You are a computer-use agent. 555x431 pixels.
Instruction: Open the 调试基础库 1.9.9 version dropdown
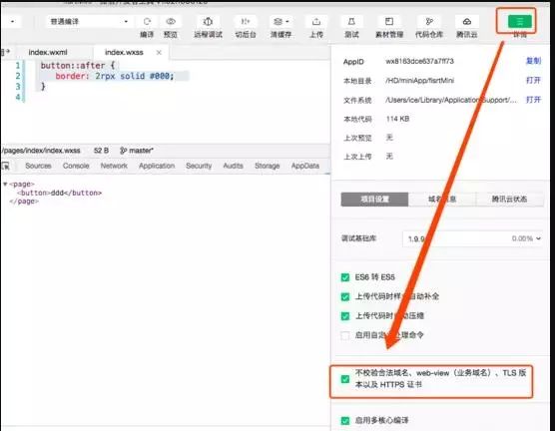coord(473,238)
